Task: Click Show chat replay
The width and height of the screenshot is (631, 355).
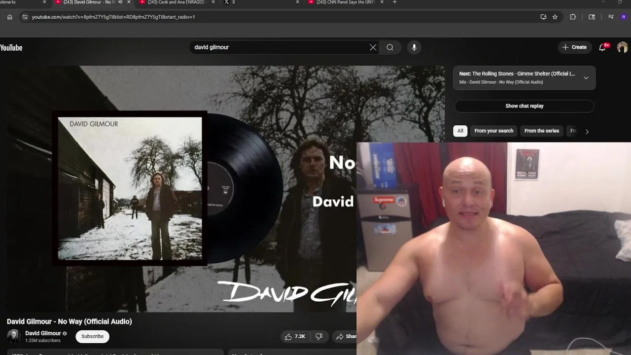Action: (524, 106)
